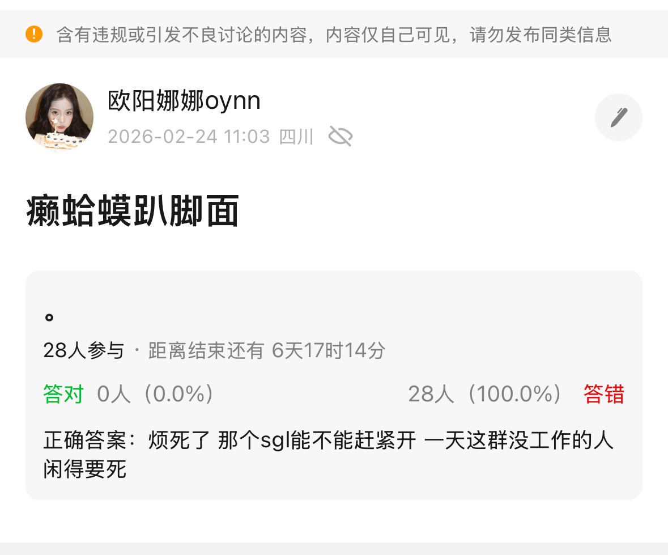The height and width of the screenshot is (555, 668).
Task: Tap the violation notice banner text
Action: coord(334,35)
